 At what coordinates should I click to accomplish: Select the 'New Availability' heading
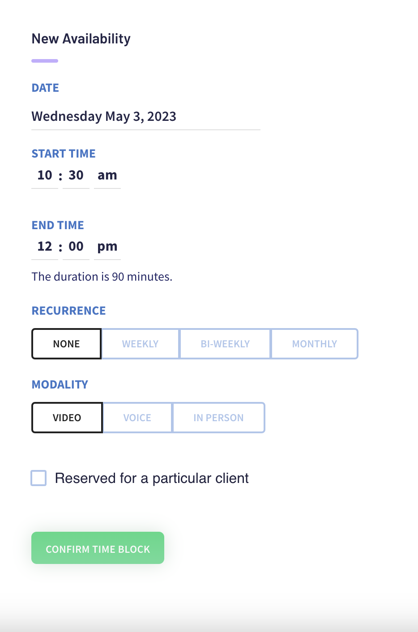(x=81, y=39)
